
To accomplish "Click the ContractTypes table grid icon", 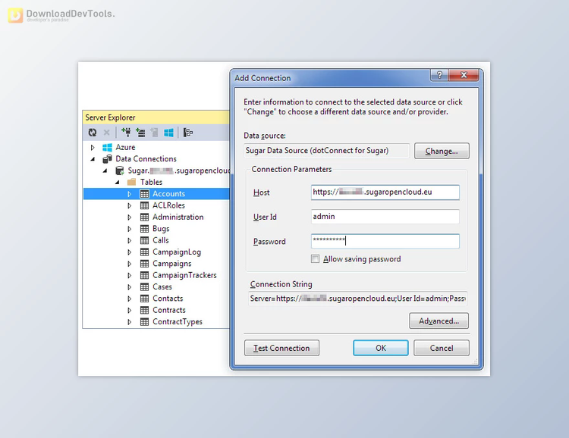I will (144, 321).
